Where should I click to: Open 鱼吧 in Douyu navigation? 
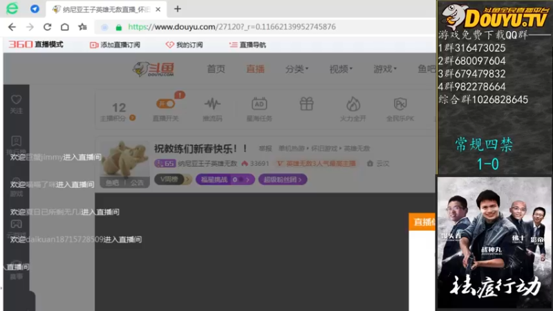click(x=427, y=69)
